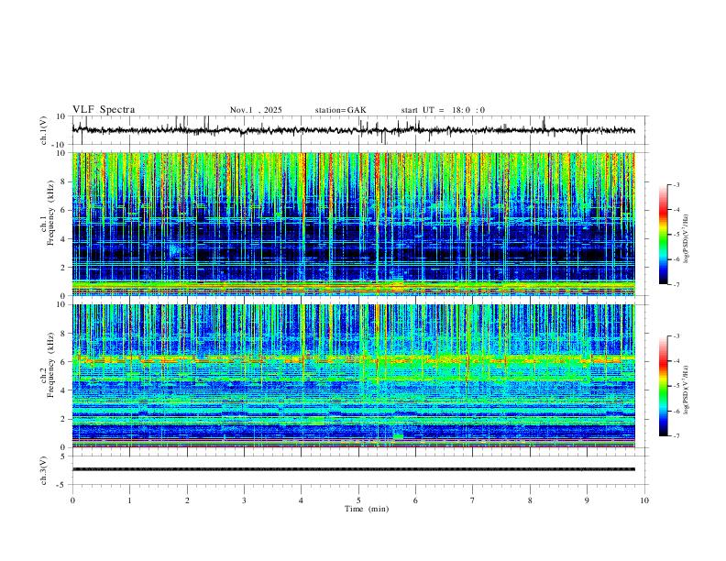Click the green patch near 5.7 min in ch.2
This screenshot has height=561, width=726.
[x=398, y=436]
